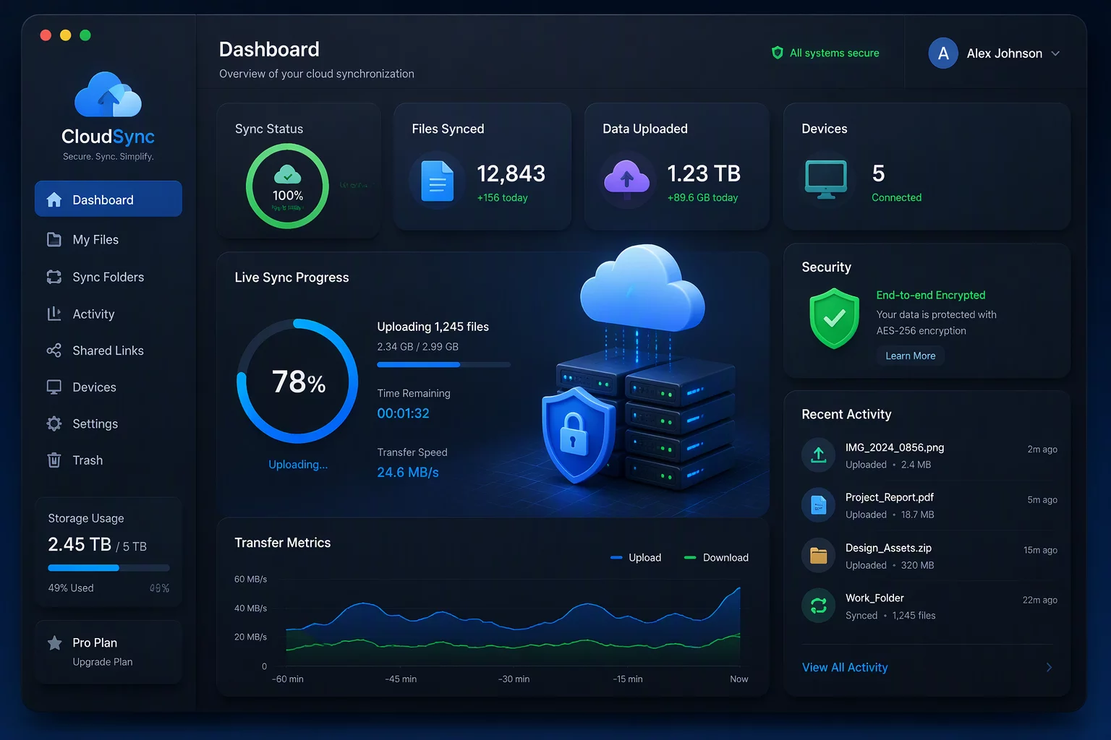Click the Learn More button in Security
The width and height of the screenshot is (1111, 740).
911,356
